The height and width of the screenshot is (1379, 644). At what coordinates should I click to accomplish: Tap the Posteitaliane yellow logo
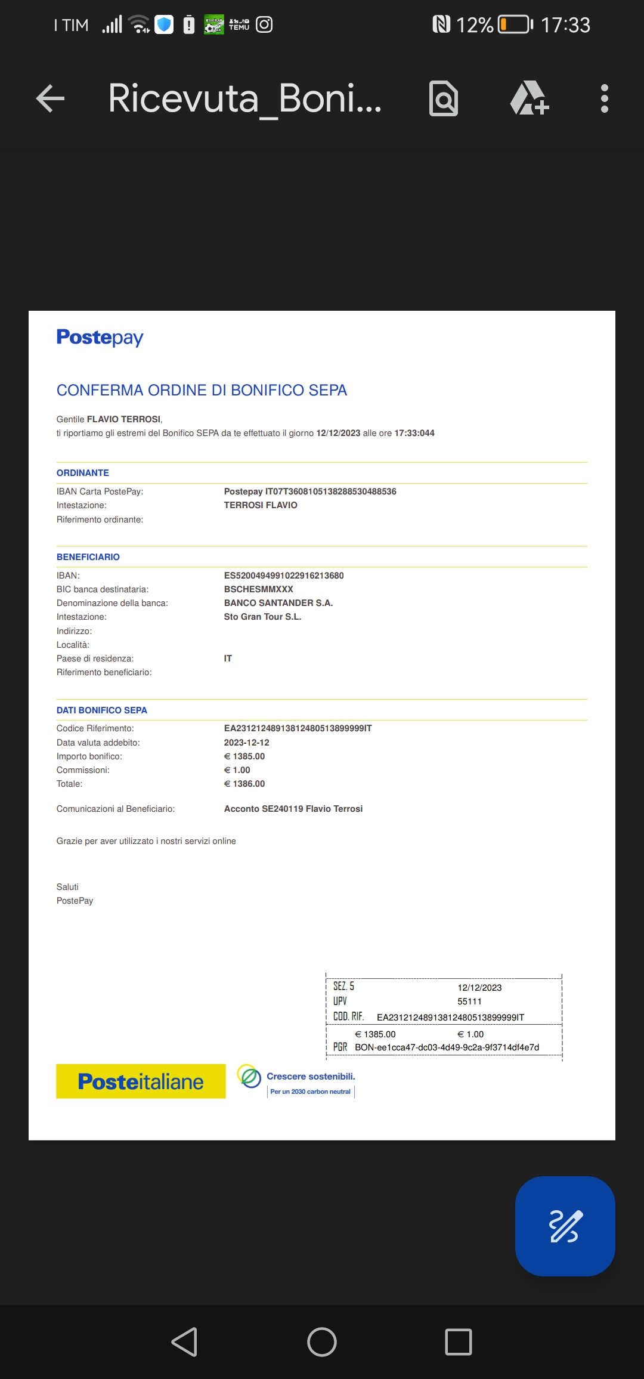(141, 1081)
